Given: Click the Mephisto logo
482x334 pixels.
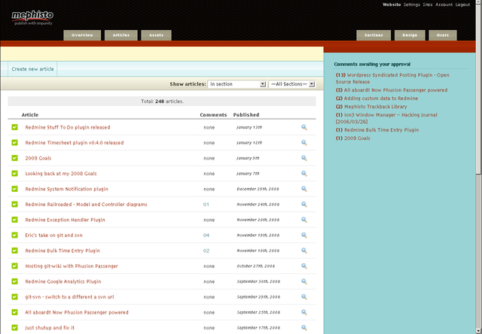Looking at the screenshot, I should [32, 17].
